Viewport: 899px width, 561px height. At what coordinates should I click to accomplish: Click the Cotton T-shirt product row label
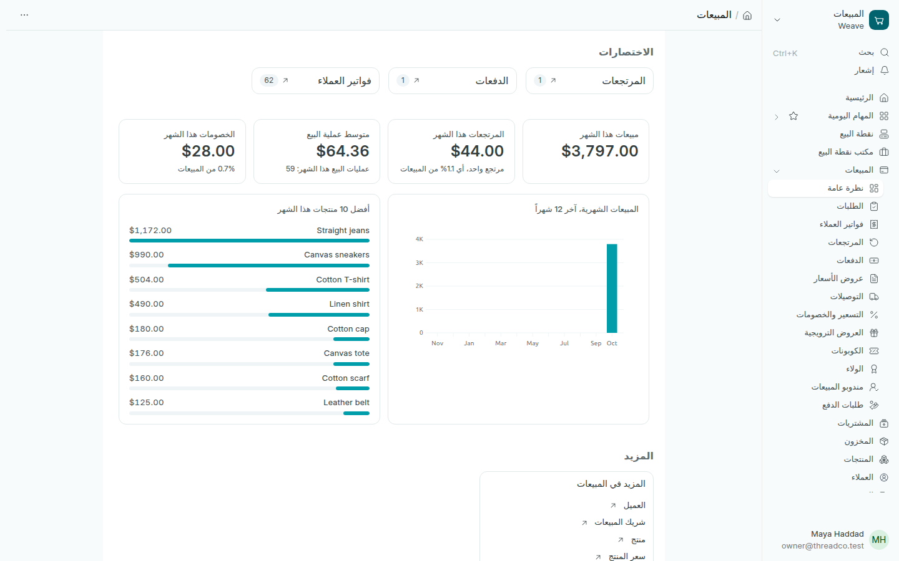343,280
